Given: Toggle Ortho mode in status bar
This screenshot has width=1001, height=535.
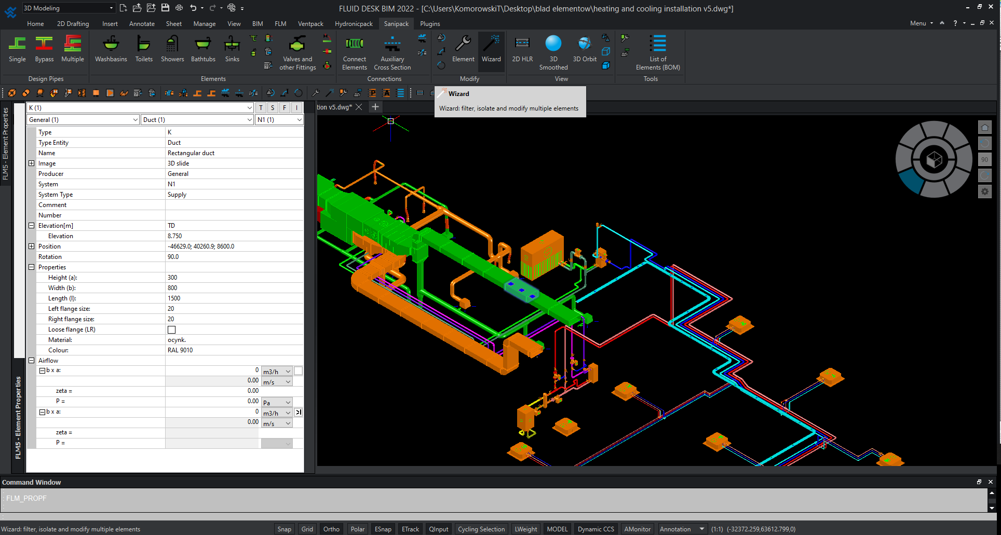Looking at the screenshot, I should pyautogui.click(x=331, y=529).
